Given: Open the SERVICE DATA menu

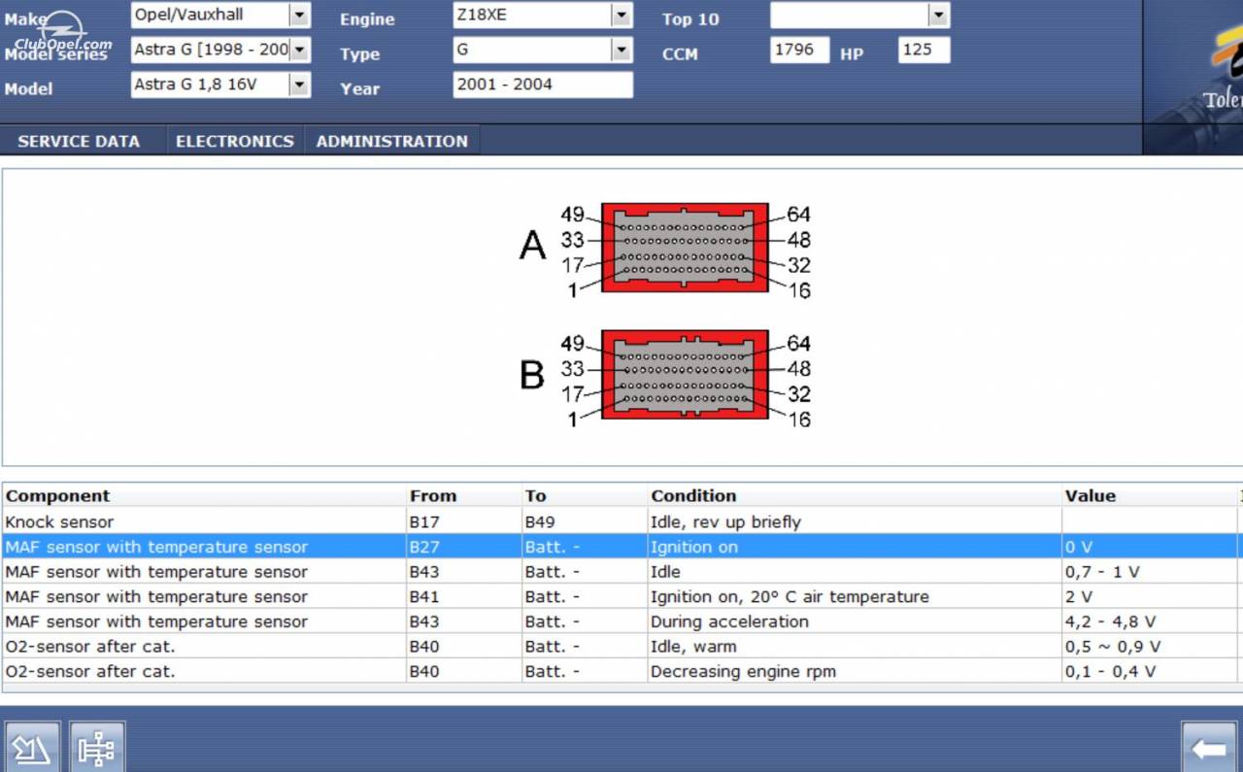Looking at the screenshot, I should [79, 142].
